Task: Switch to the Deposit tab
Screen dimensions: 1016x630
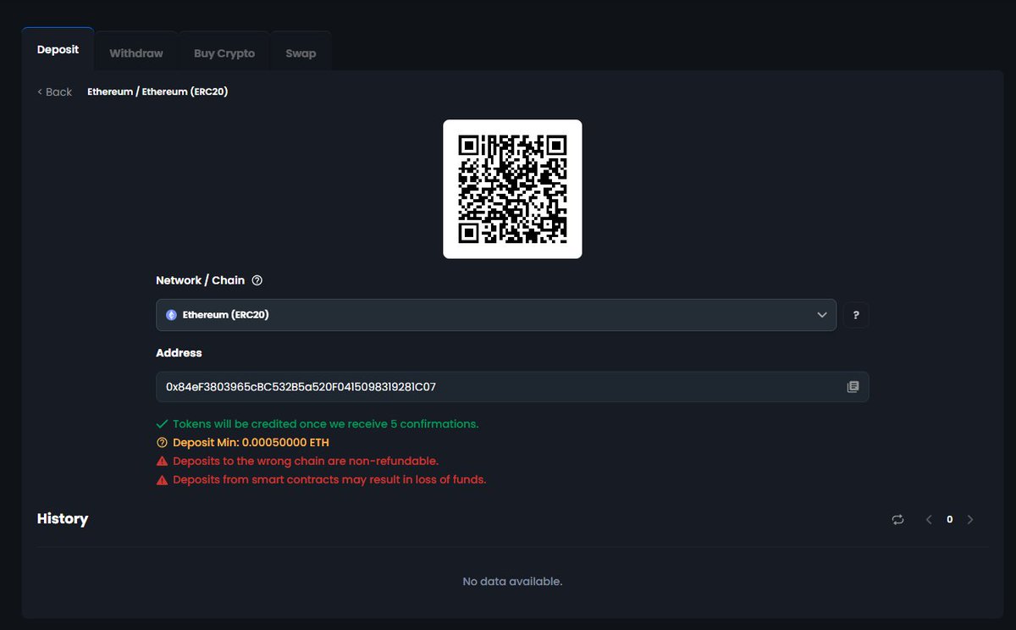Action: (x=58, y=50)
